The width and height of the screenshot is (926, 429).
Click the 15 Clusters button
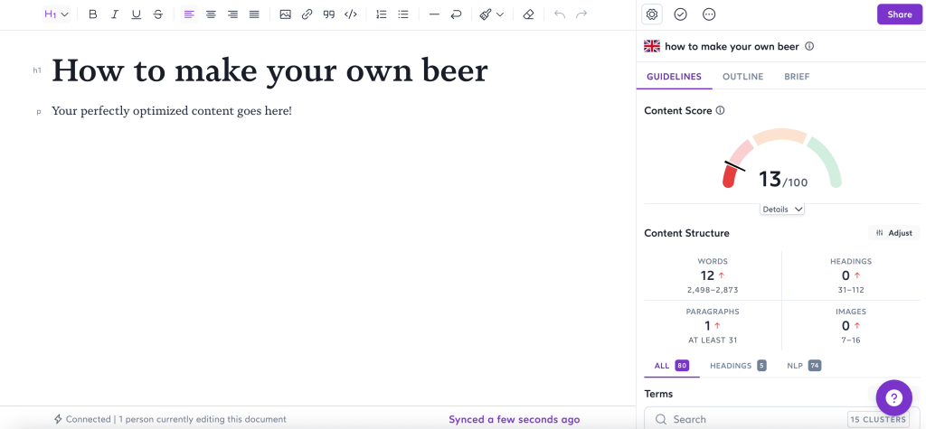tap(879, 420)
